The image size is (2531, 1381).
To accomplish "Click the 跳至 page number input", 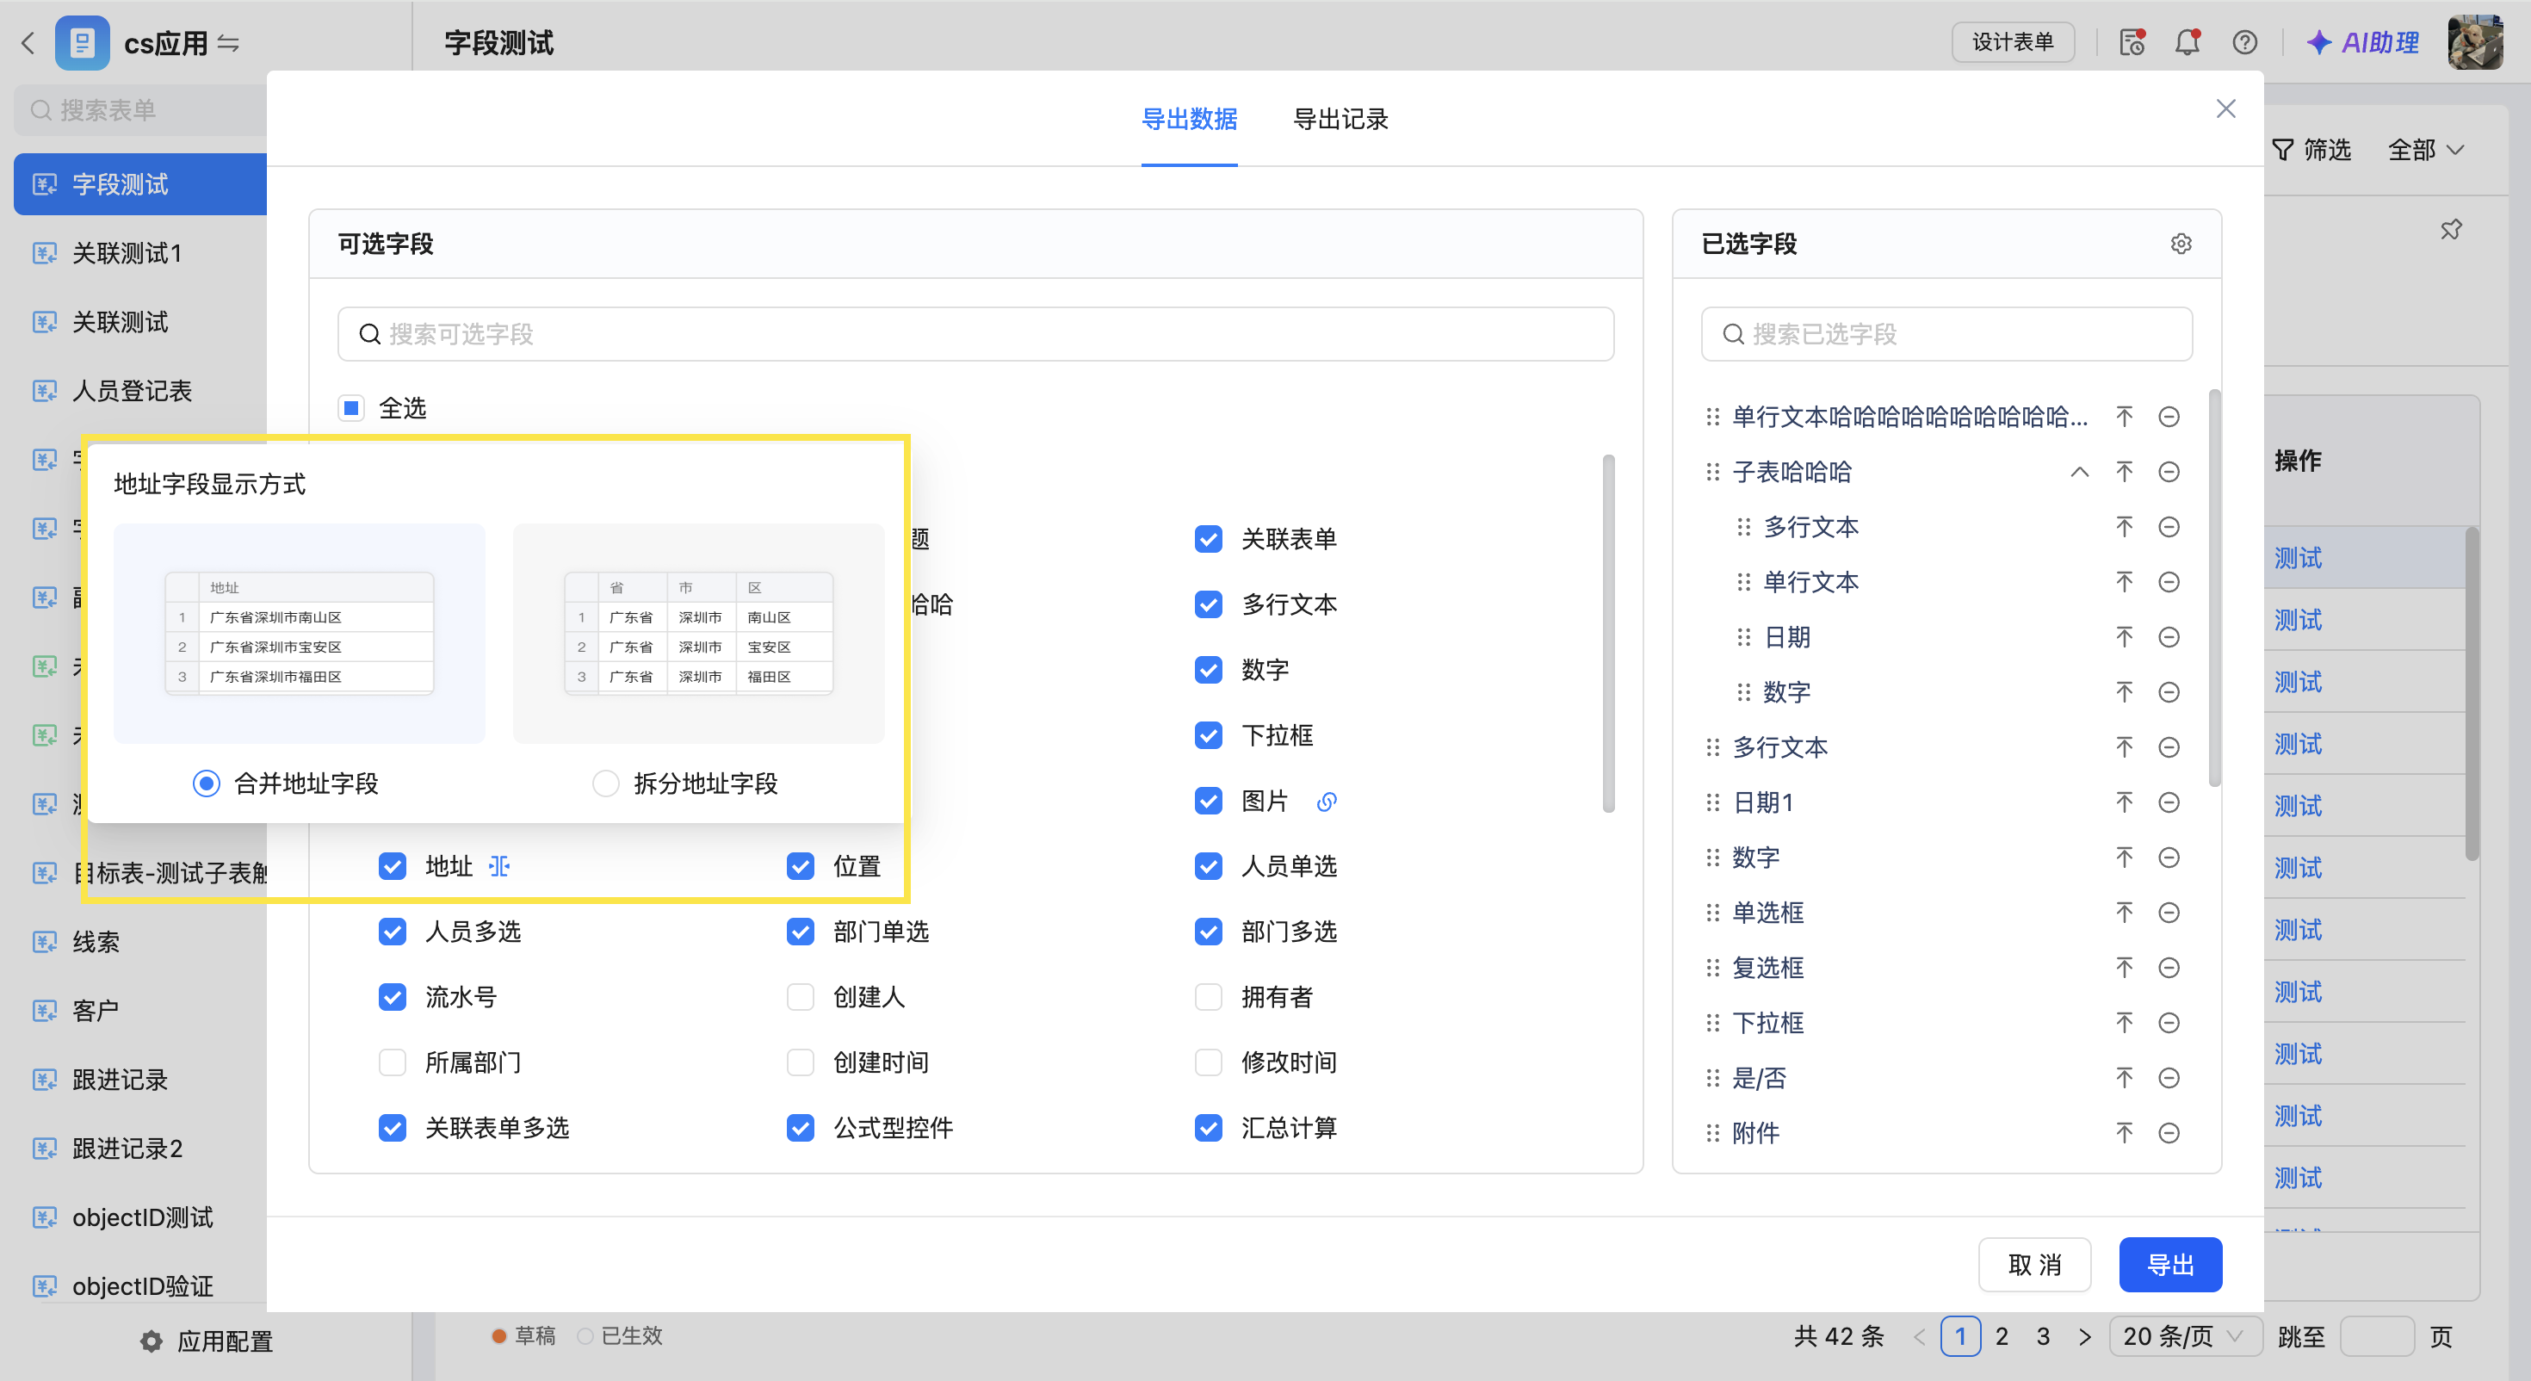I will 2377,1335.
